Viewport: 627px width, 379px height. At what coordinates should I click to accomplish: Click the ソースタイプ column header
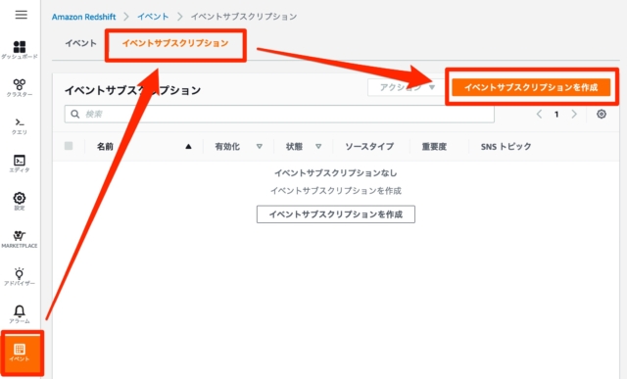[369, 146]
